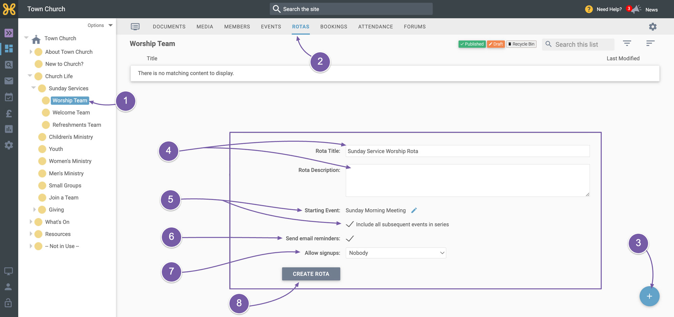Expand the Giving tree item

click(x=34, y=210)
